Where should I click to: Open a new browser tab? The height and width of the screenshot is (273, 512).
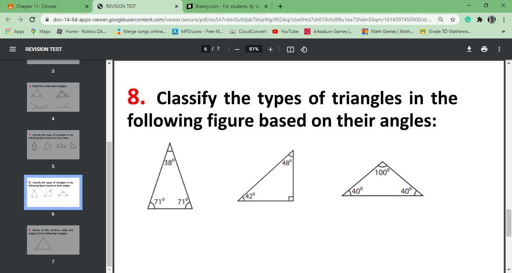click(280, 6)
